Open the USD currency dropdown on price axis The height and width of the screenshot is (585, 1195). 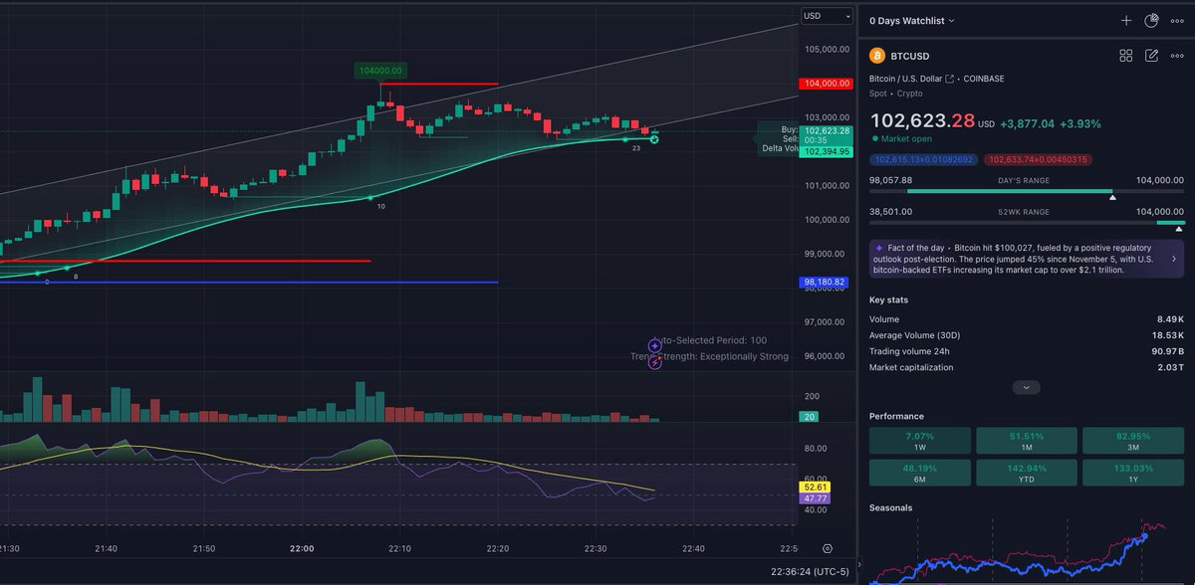828,16
